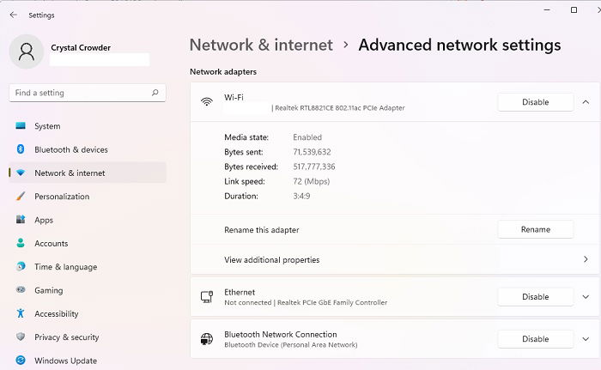Select the Windows Update icon
Image resolution: width=601 pixels, height=370 pixels.
21,361
